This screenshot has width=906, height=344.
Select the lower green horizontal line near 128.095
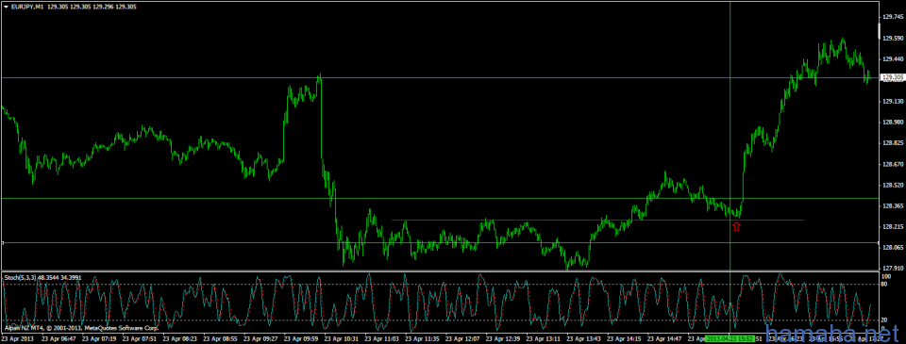439,242
